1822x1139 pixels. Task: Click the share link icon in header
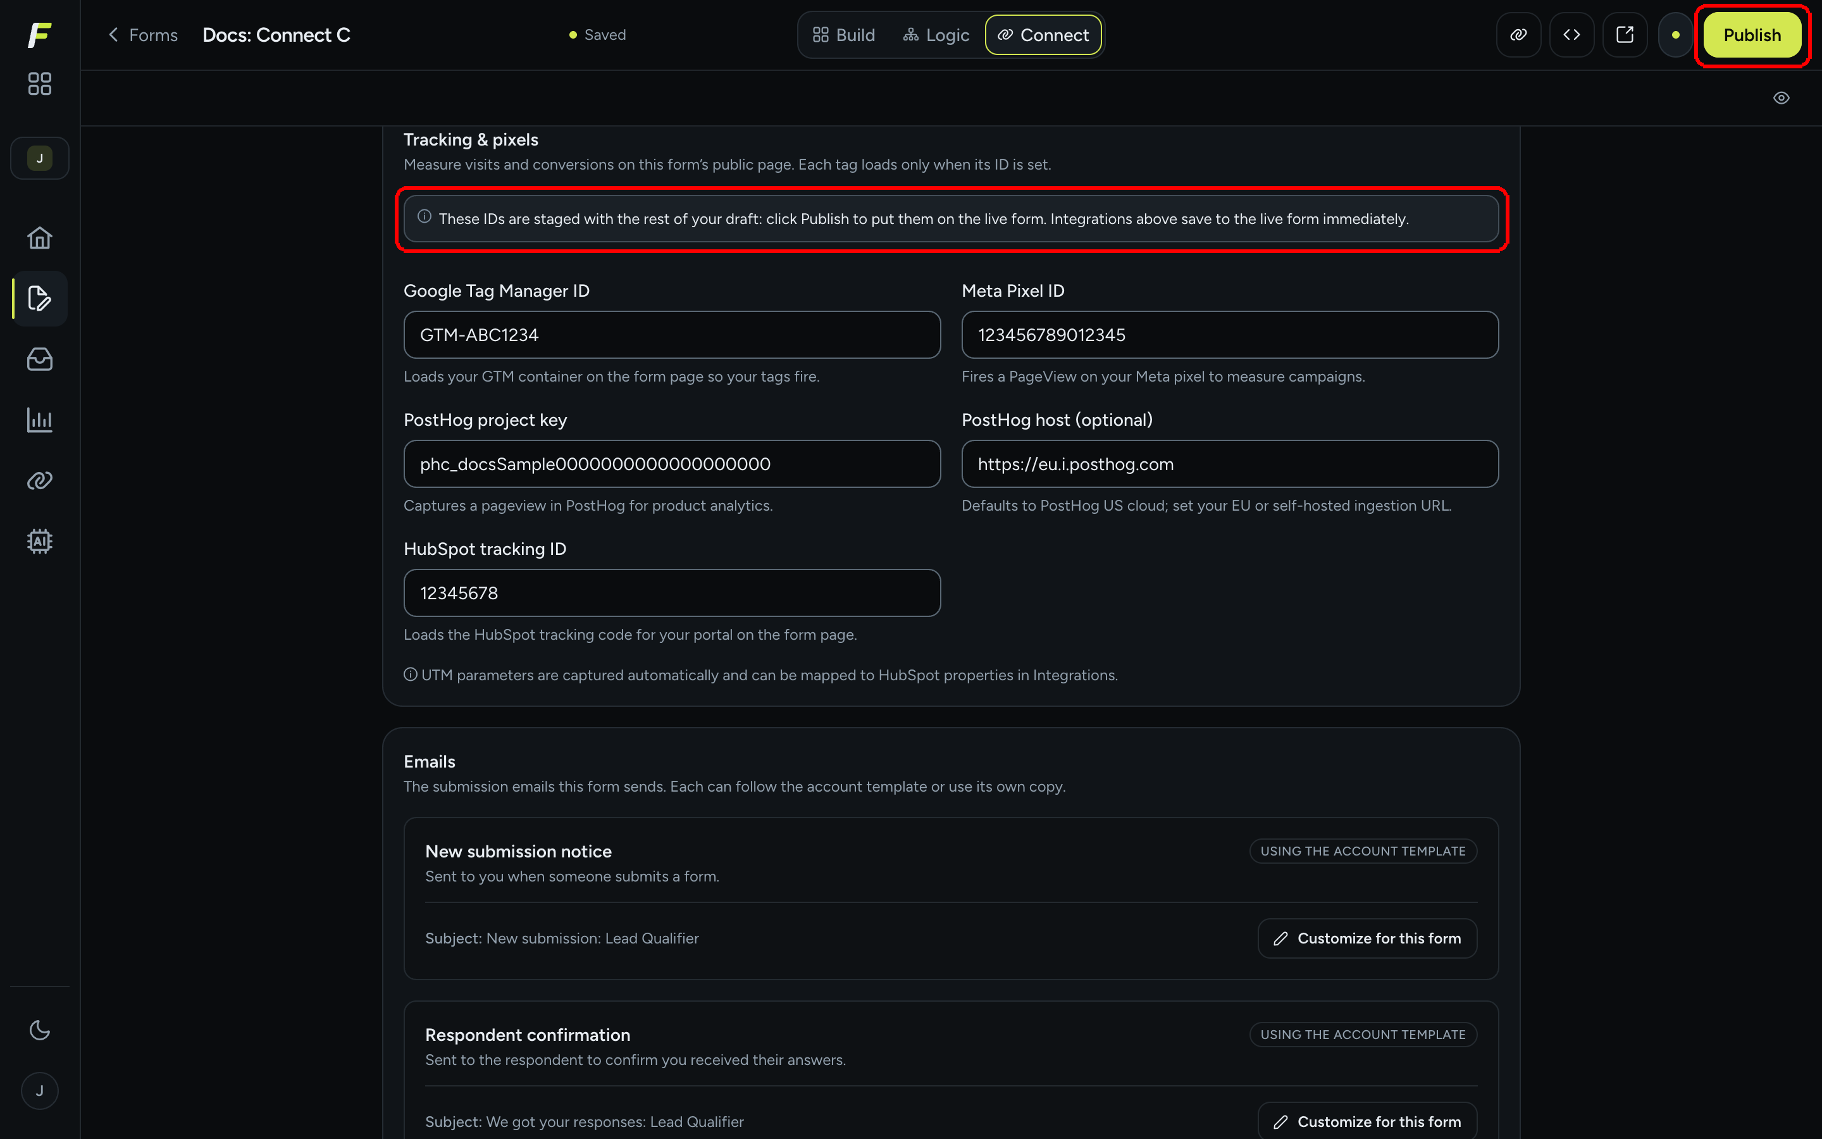click(x=1518, y=35)
